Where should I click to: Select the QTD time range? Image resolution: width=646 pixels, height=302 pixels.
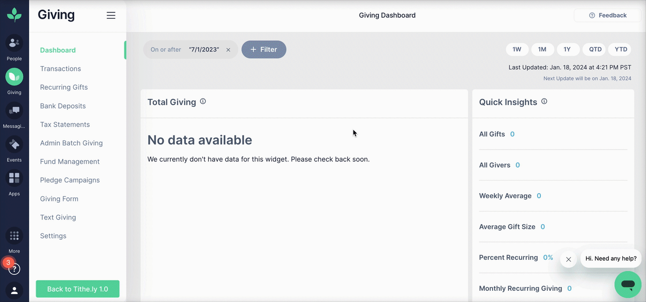(x=595, y=49)
